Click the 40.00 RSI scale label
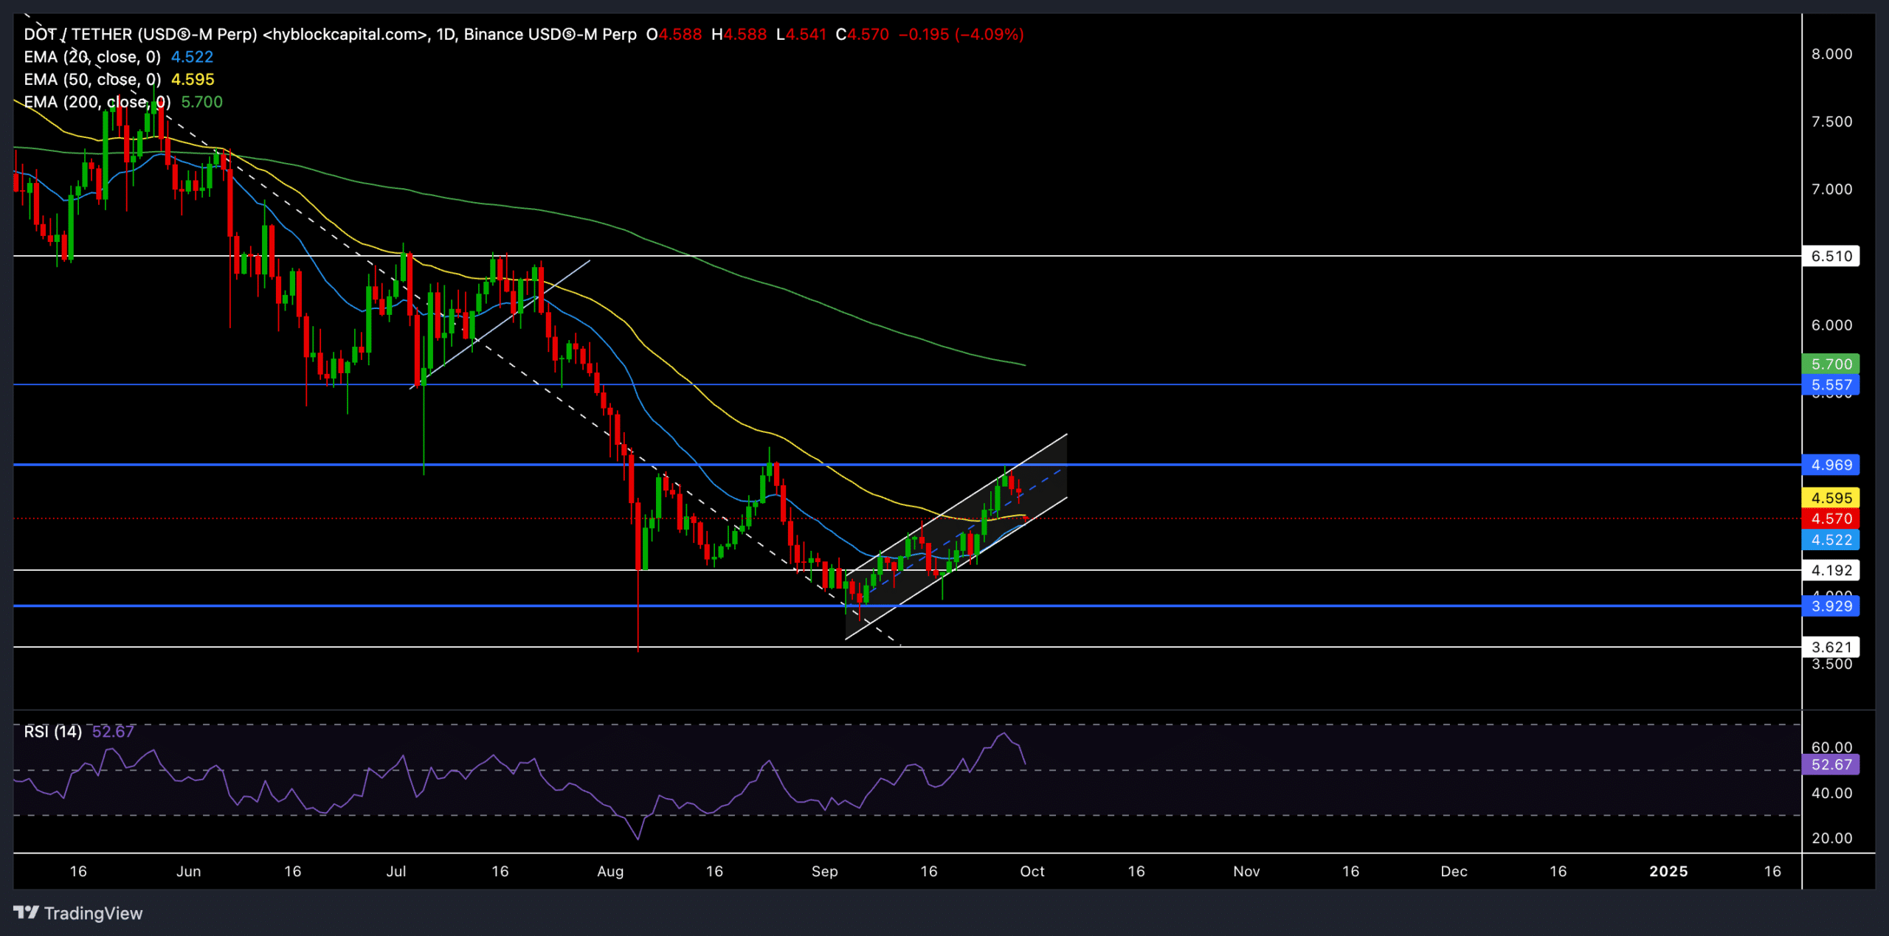The image size is (1889, 936). pos(1831,793)
